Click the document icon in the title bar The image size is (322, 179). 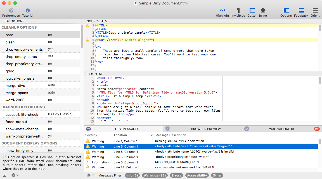click(136, 3)
